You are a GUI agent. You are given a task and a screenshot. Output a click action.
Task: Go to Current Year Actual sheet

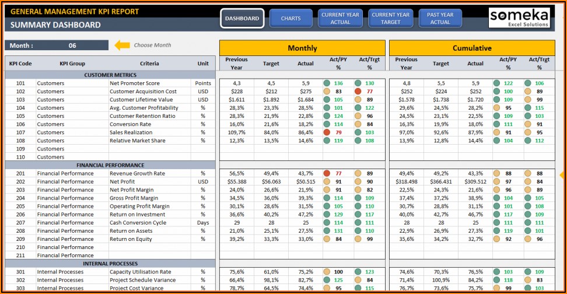click(x=341, y=19)
